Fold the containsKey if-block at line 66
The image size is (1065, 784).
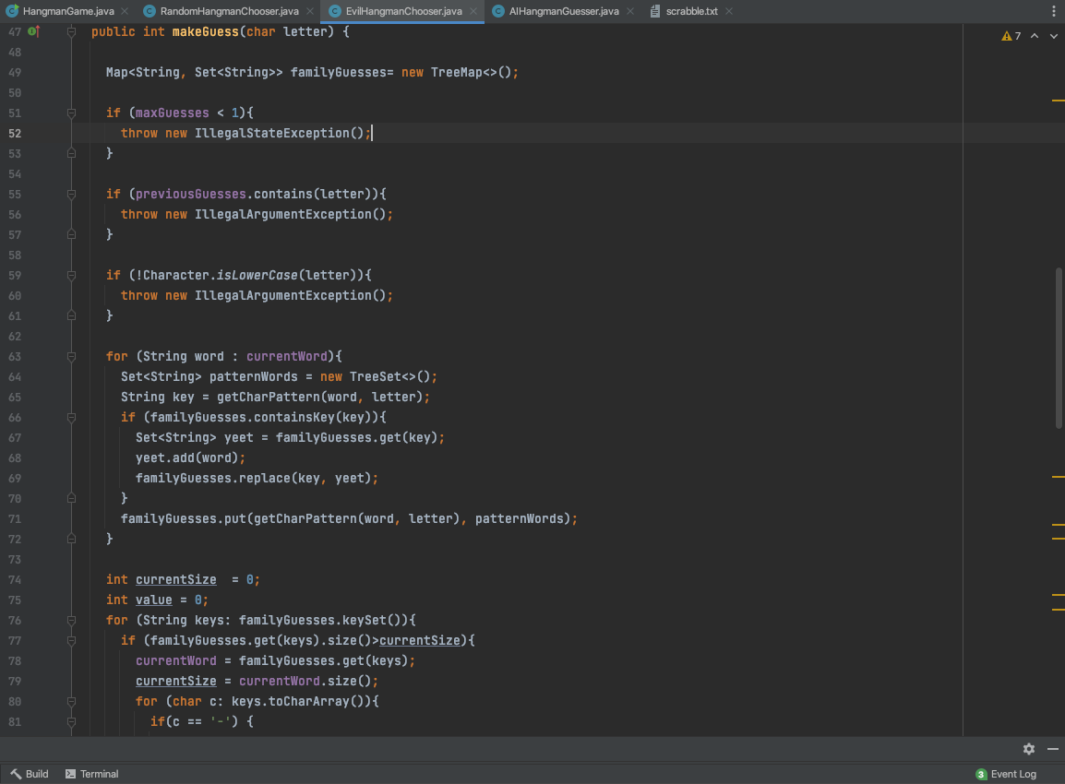(x=71, y=418)
